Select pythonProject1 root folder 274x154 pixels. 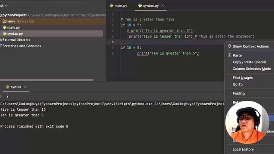[15, 15]
